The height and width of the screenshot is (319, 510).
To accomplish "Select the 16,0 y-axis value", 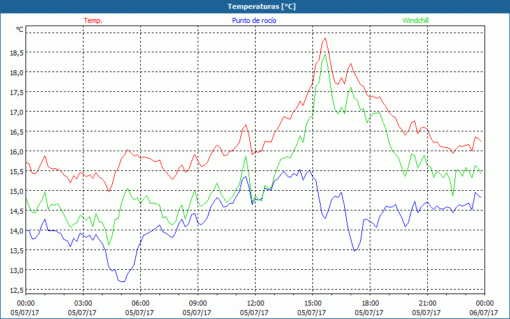I will (17, 152).
